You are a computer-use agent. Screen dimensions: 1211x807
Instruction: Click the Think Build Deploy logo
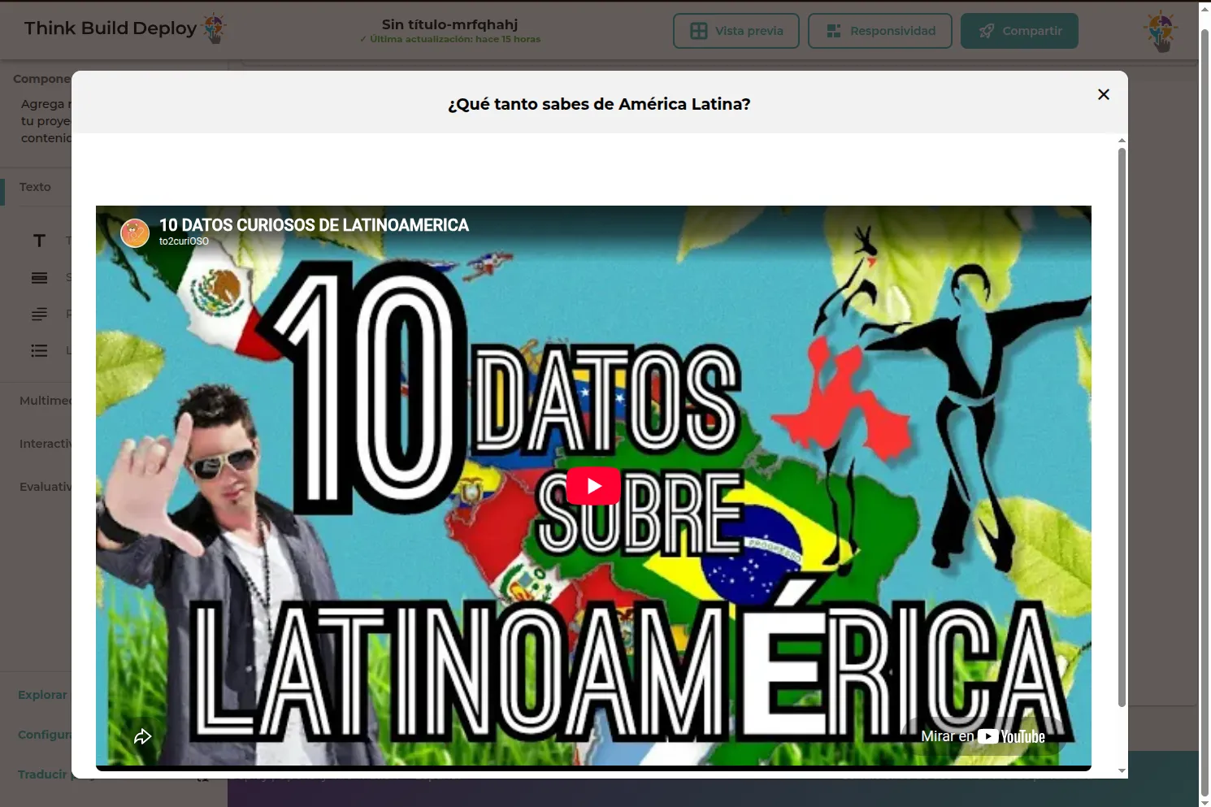coord(124,28)
